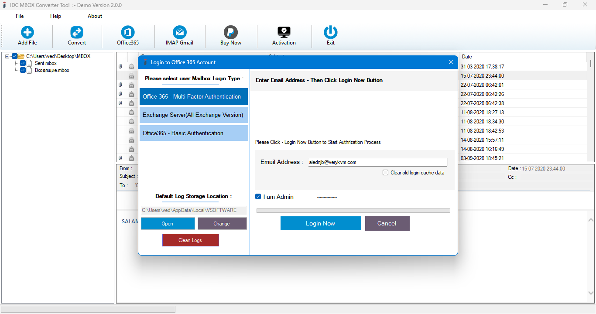
Task: Click the Add File toolbar icon
Action: pos(27,32)
